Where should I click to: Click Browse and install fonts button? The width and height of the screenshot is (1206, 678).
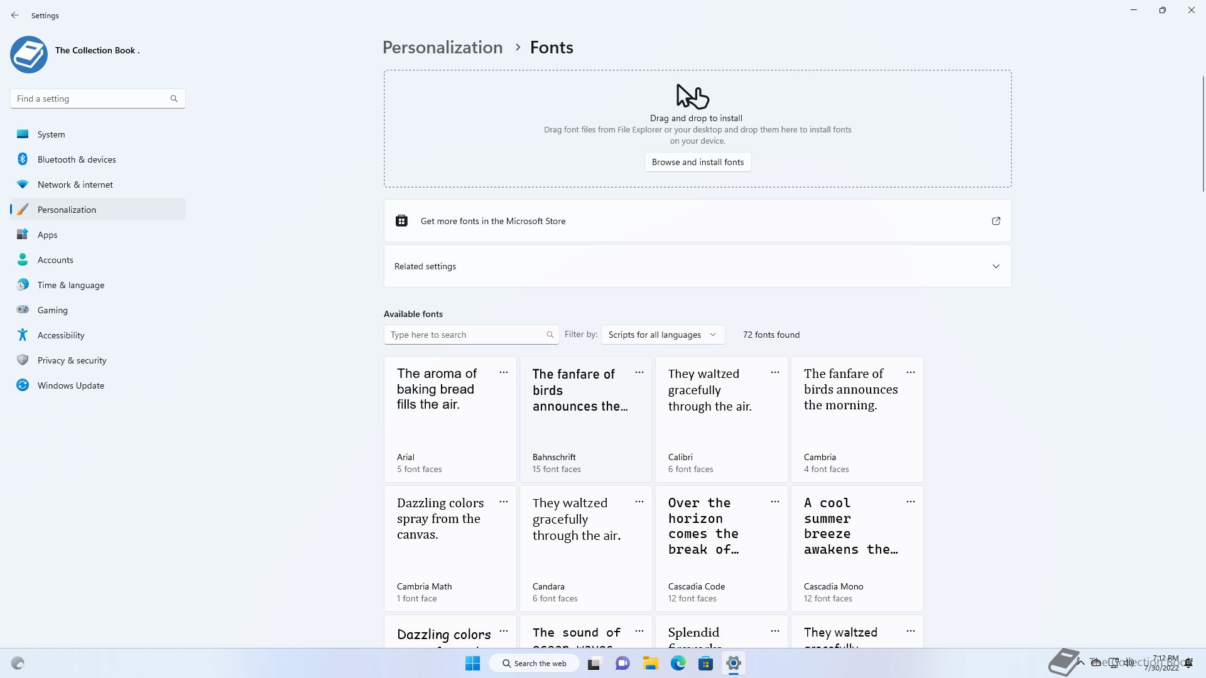point(698,162)
